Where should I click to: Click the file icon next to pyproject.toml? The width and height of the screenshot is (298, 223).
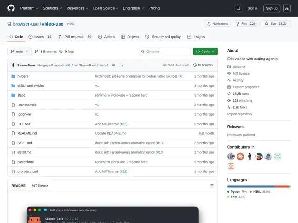13,171
